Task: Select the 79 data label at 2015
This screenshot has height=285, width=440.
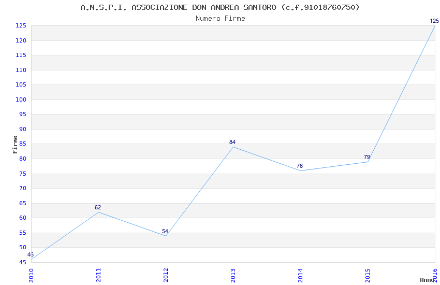Action: pos(367,157)
